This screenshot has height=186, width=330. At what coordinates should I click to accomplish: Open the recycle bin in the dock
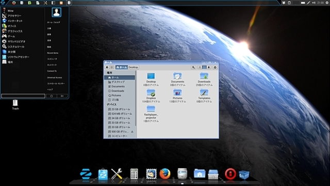[x=244, y=175]
